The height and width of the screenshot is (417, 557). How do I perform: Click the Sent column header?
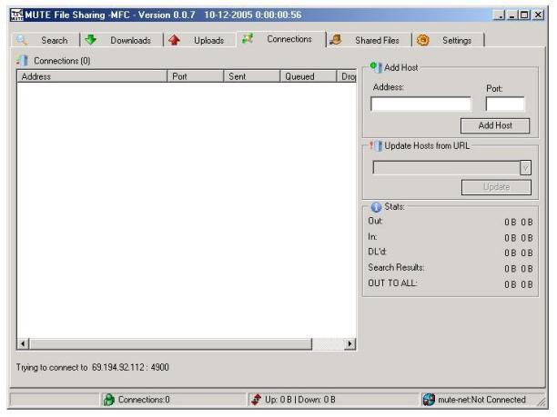tap(250, 77)
